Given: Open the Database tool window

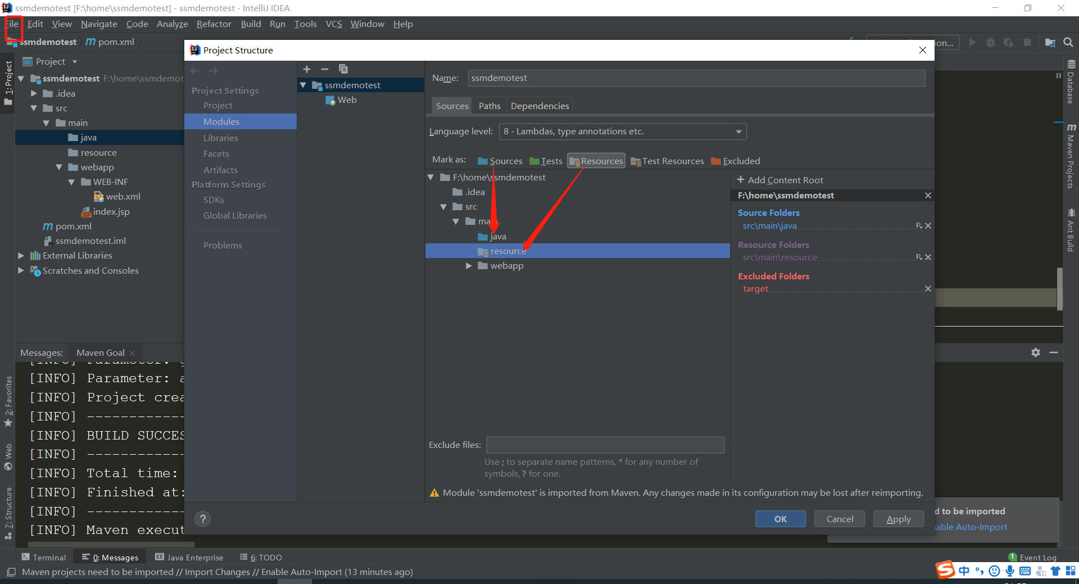Looking at the screenshot, I should 1071,82.
